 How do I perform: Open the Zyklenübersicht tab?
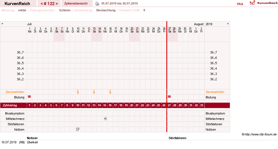point(76,4)
